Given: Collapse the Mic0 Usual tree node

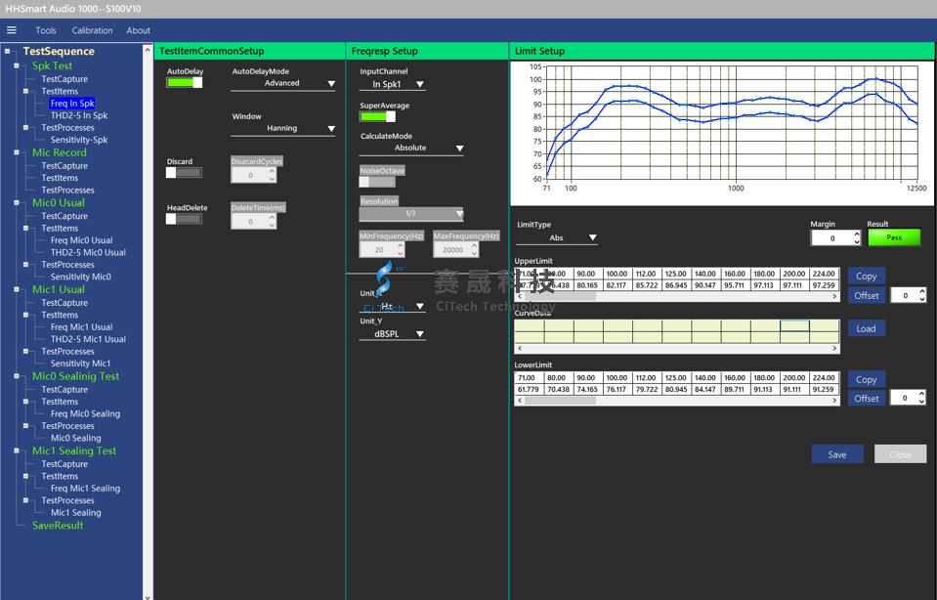Looking at the screenshot, I should click(x=17, y=202).
